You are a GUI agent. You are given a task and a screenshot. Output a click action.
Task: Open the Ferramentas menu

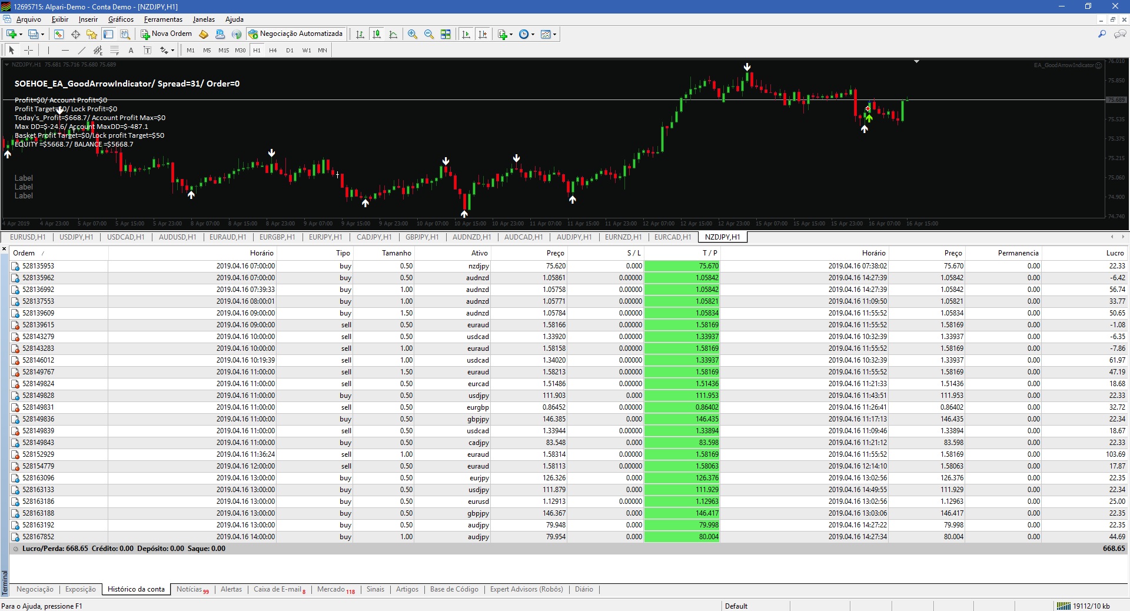[x=163, y=19]
